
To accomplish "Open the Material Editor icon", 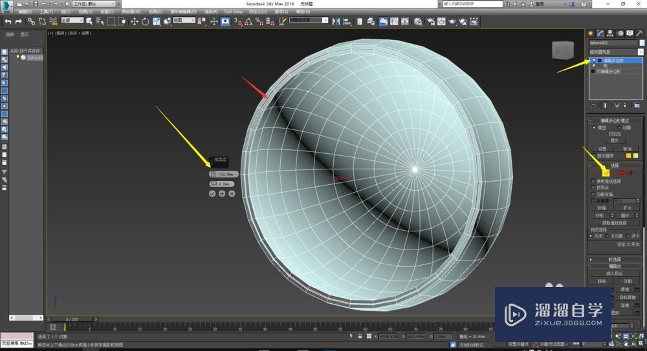I will click(x=419, y=21).
